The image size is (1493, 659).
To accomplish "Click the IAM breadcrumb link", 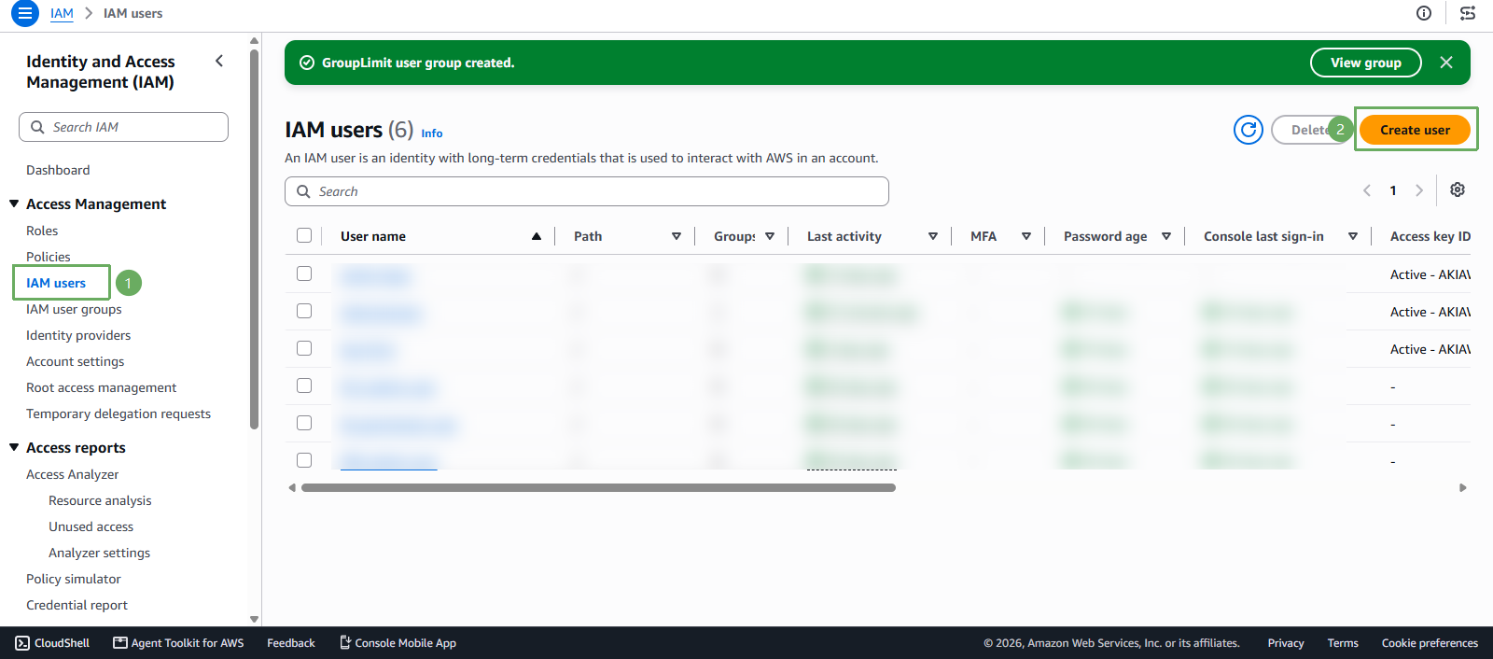I will 62,13.
